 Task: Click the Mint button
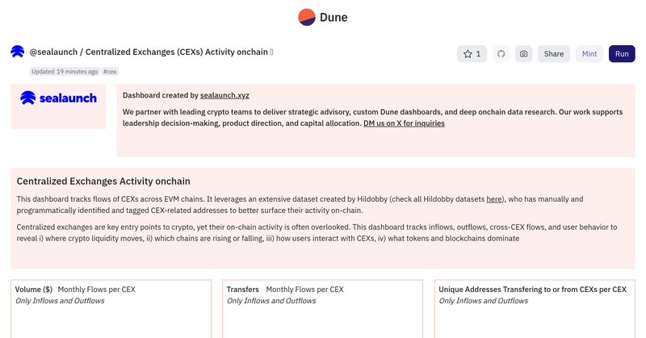(589, 54)
